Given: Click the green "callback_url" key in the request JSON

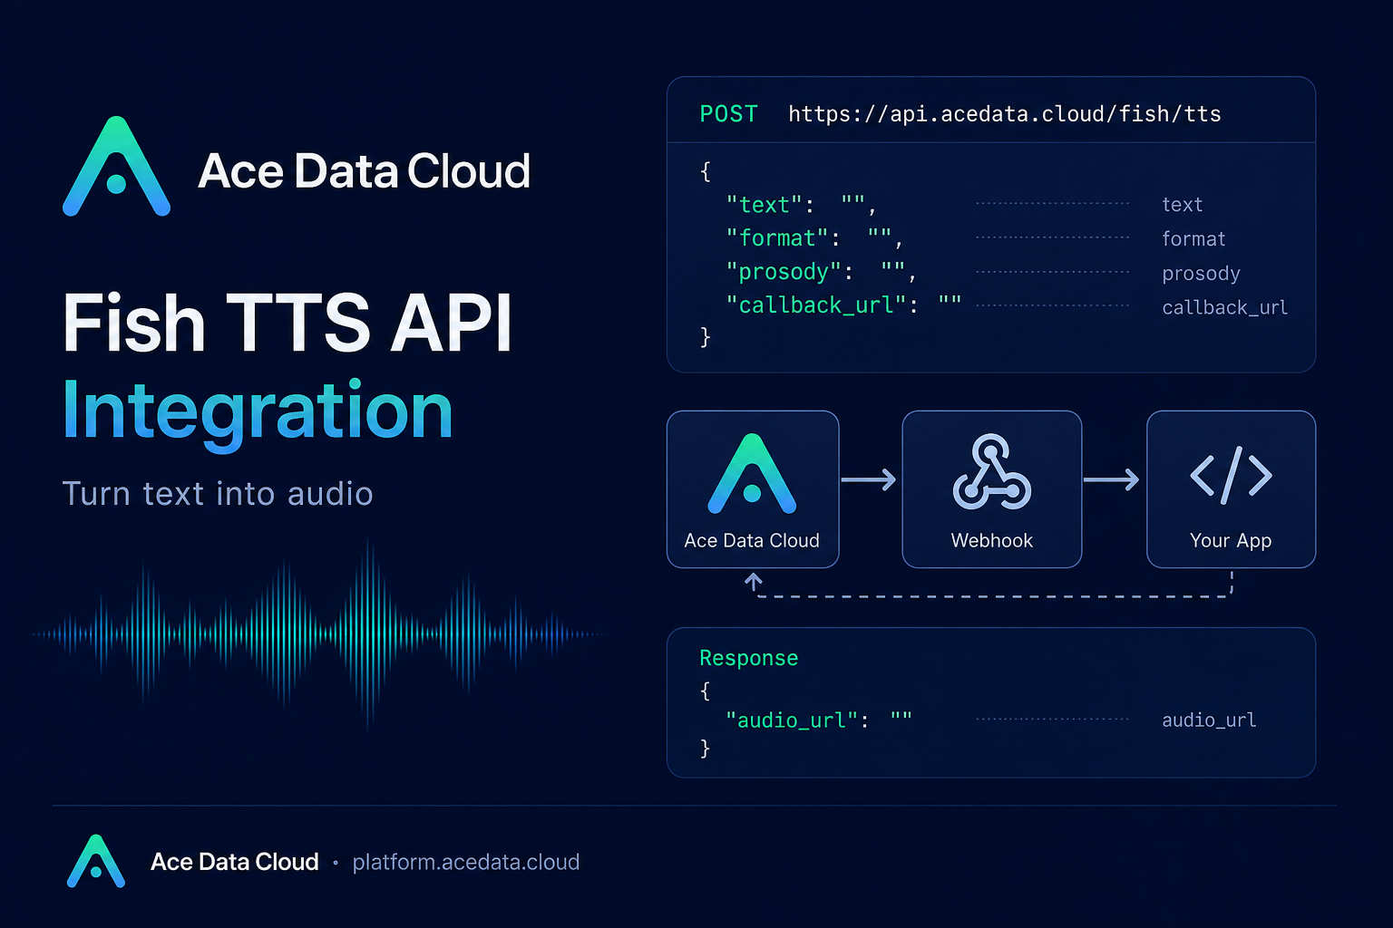Looking at the screenshot, I should pos(816,305).
